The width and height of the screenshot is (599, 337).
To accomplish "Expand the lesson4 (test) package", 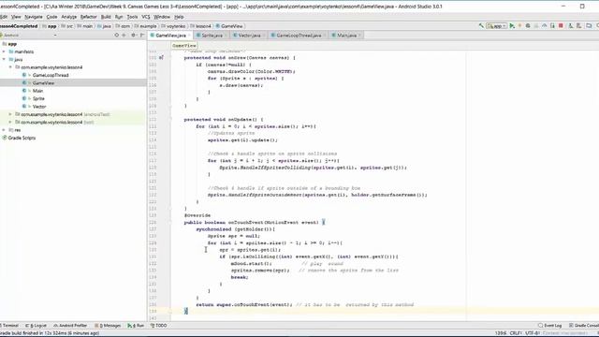I will coord(10,123).
